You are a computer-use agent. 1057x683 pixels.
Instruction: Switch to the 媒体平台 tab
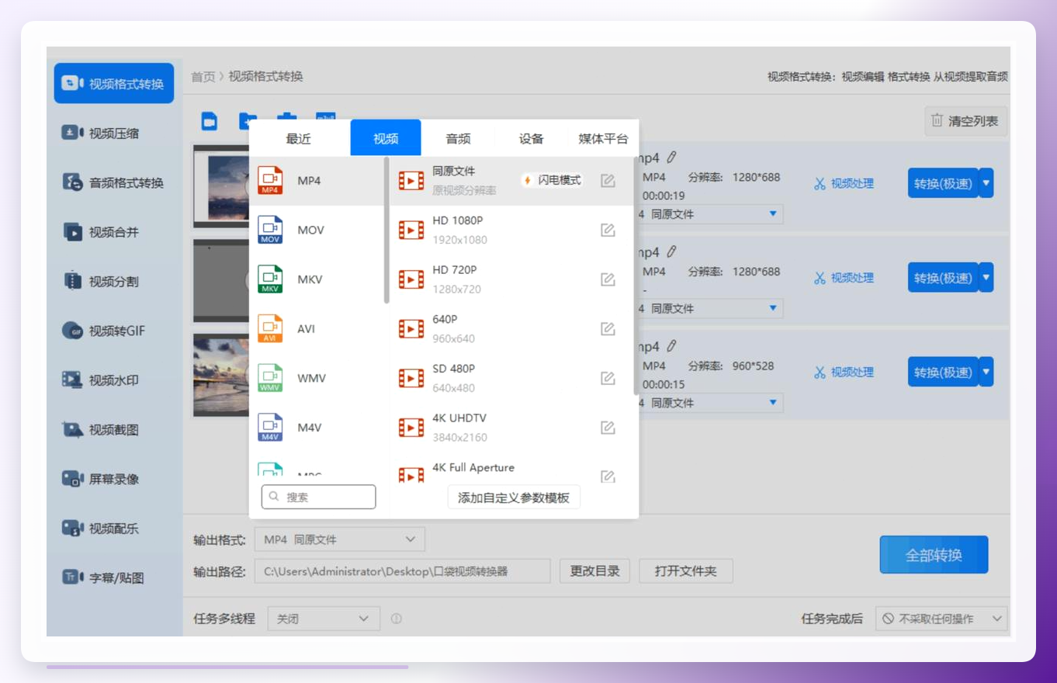[x=603, y=138]
